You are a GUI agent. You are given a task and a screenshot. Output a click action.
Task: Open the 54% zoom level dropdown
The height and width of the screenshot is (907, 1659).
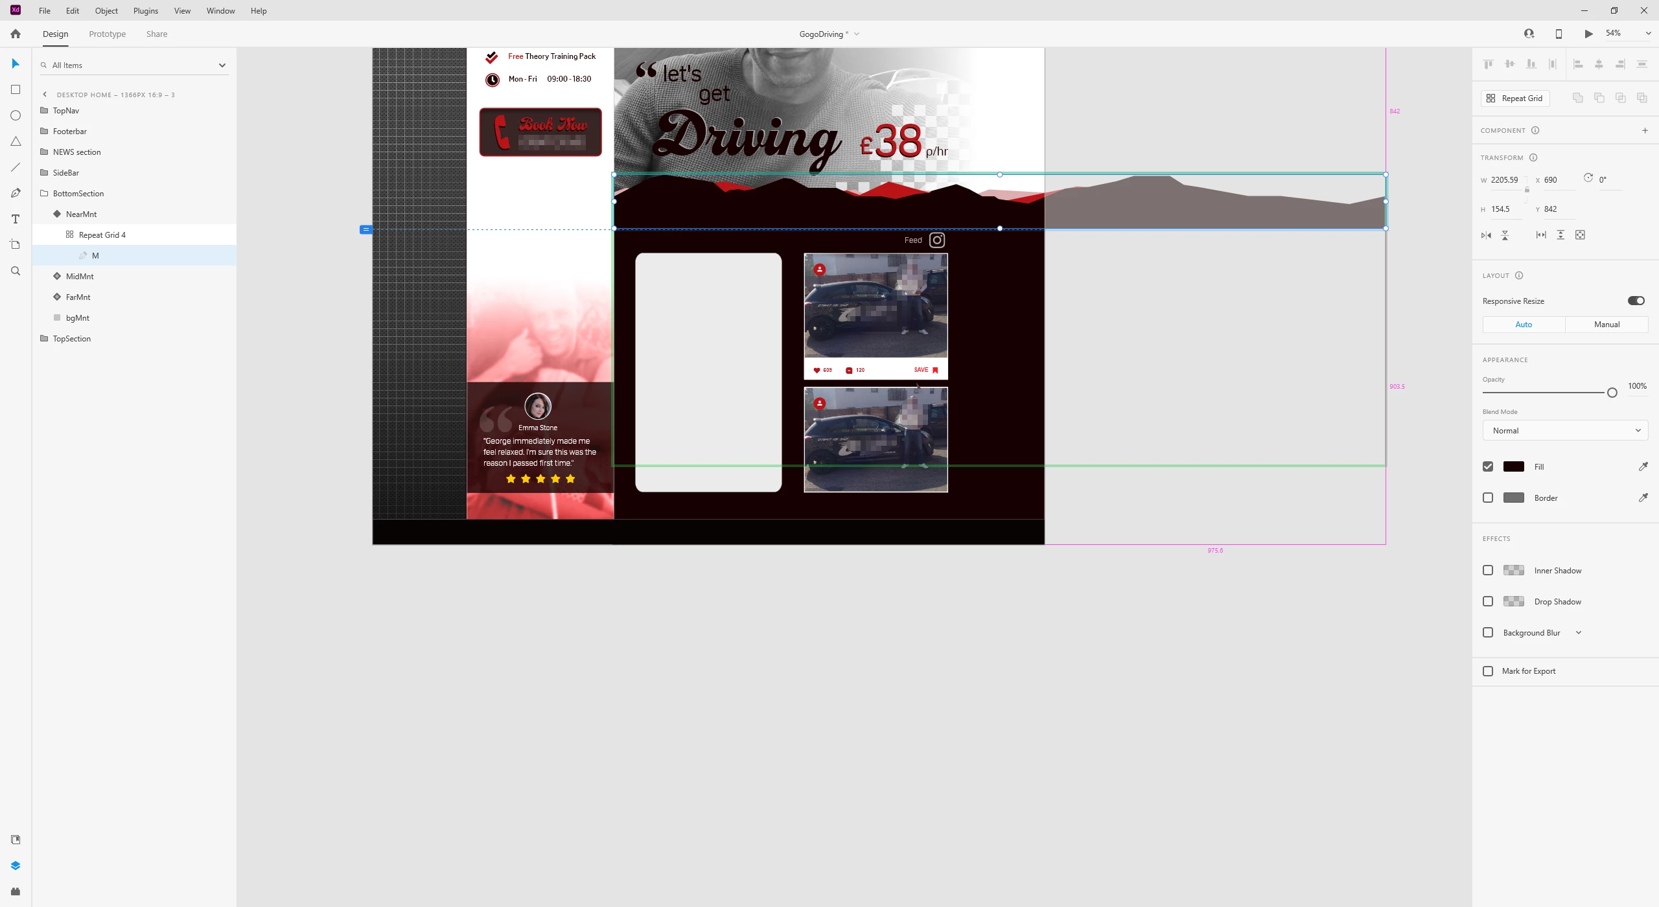pyautogui.click(x=1648, y=34)
